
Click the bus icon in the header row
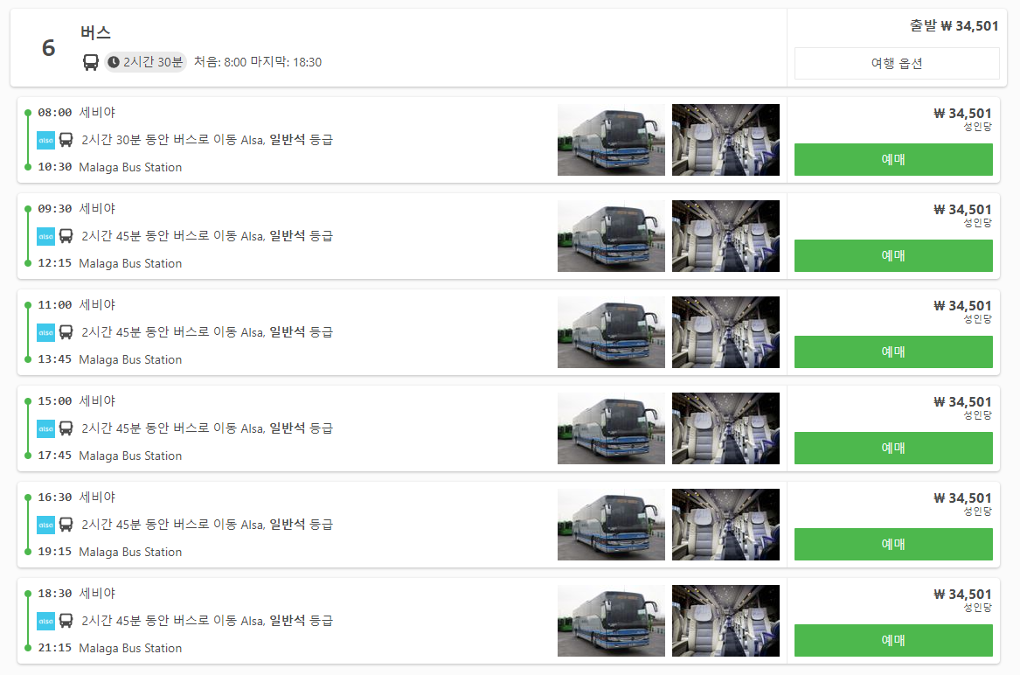90,62
